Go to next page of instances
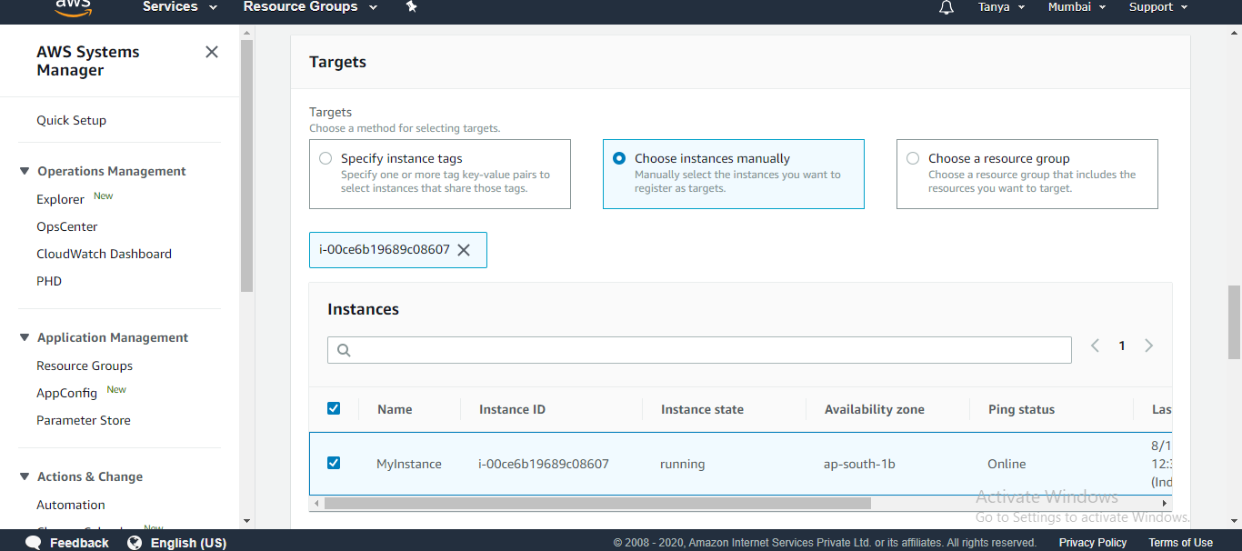The width and height of the screenshot is (1242, 551). point(1149,346)
